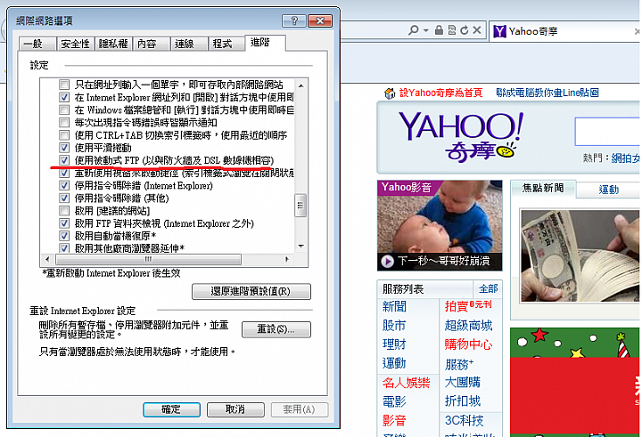Click the stop loading X icon in address bar
642x437 pixels.
pos(476,30)
